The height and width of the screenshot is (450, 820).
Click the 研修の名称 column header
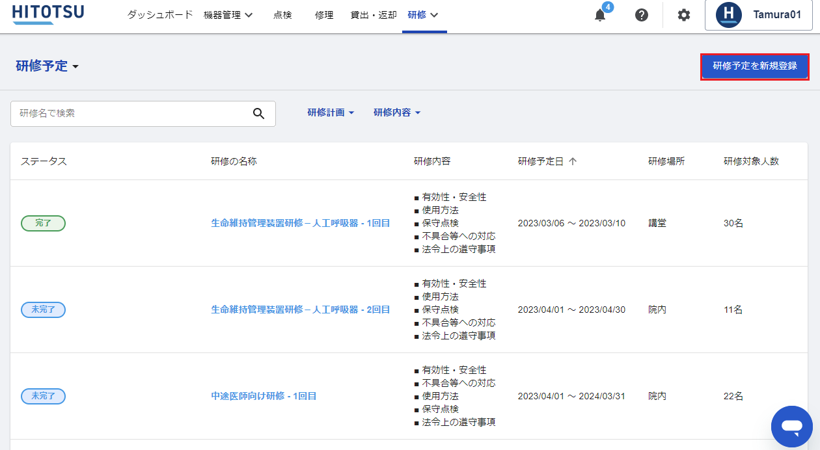234,161
